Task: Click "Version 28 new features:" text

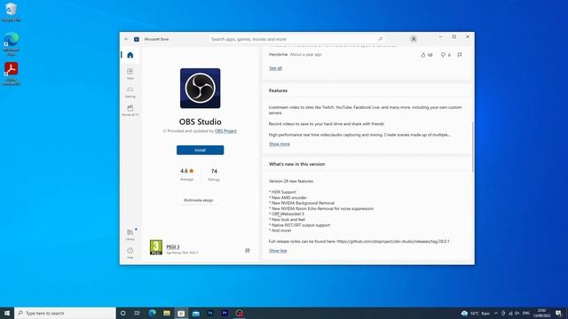Action: click(x=291, y=181)
